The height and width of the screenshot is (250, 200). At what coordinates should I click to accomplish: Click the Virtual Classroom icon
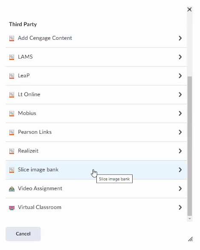[12, 208]
